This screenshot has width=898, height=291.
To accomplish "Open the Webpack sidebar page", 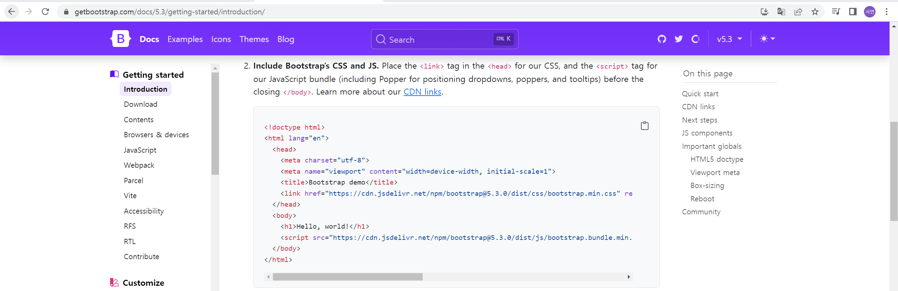I will [x=139, y=165].
